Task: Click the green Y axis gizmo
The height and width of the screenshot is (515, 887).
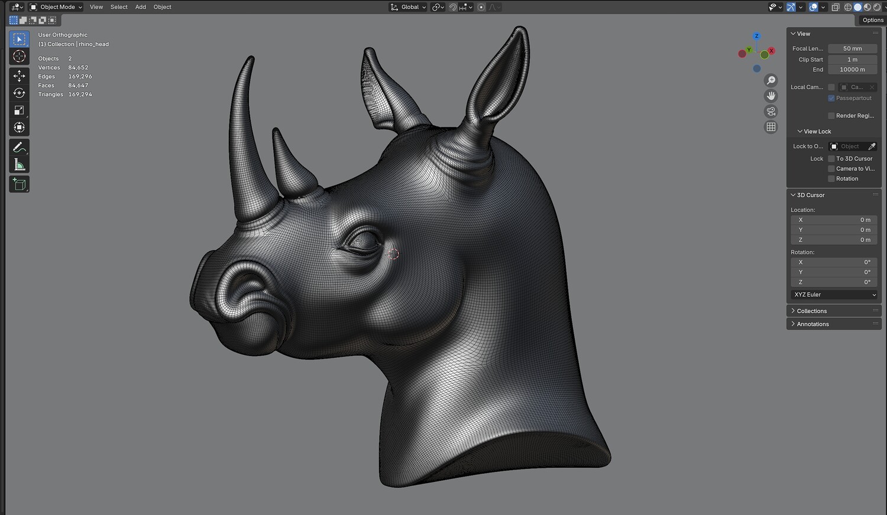Action: point(749,50)
